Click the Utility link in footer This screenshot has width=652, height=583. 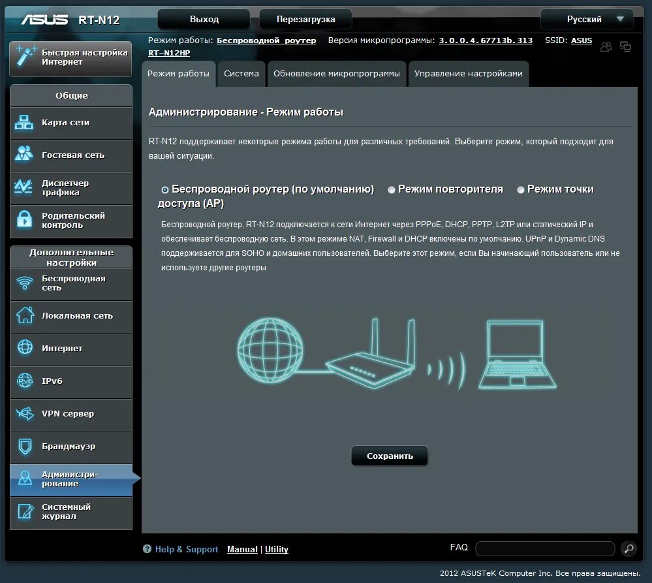coord(277,549)
